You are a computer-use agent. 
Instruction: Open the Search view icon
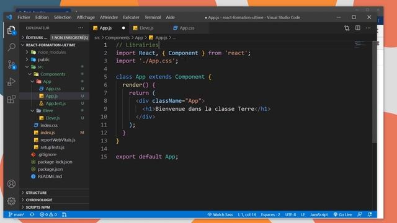tap(11, 47)
